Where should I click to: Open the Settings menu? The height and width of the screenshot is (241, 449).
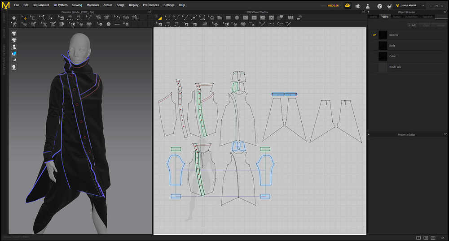169,5
